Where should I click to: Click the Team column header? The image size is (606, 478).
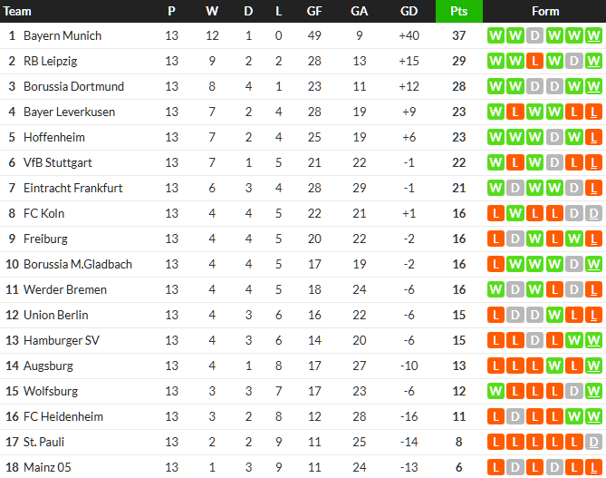18,12
